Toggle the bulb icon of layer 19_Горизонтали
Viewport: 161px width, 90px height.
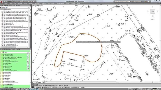point(1,72)
